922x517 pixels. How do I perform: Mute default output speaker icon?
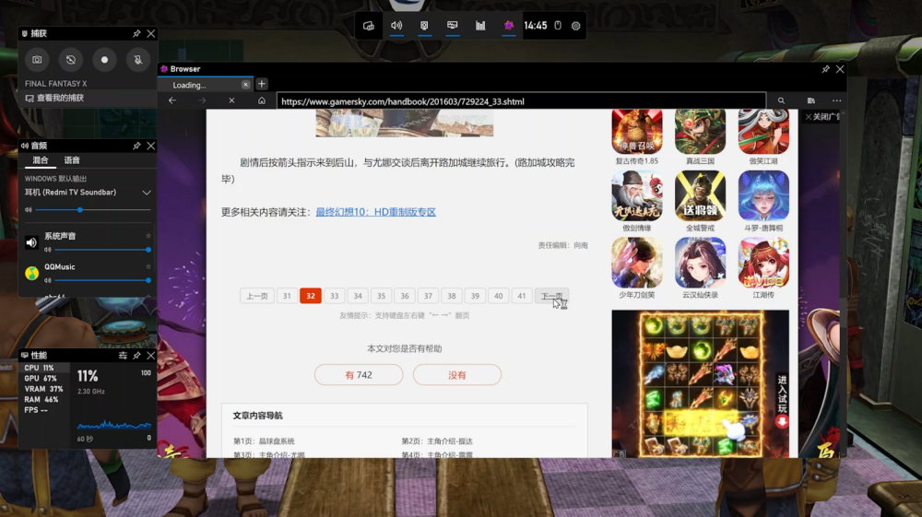28,210
